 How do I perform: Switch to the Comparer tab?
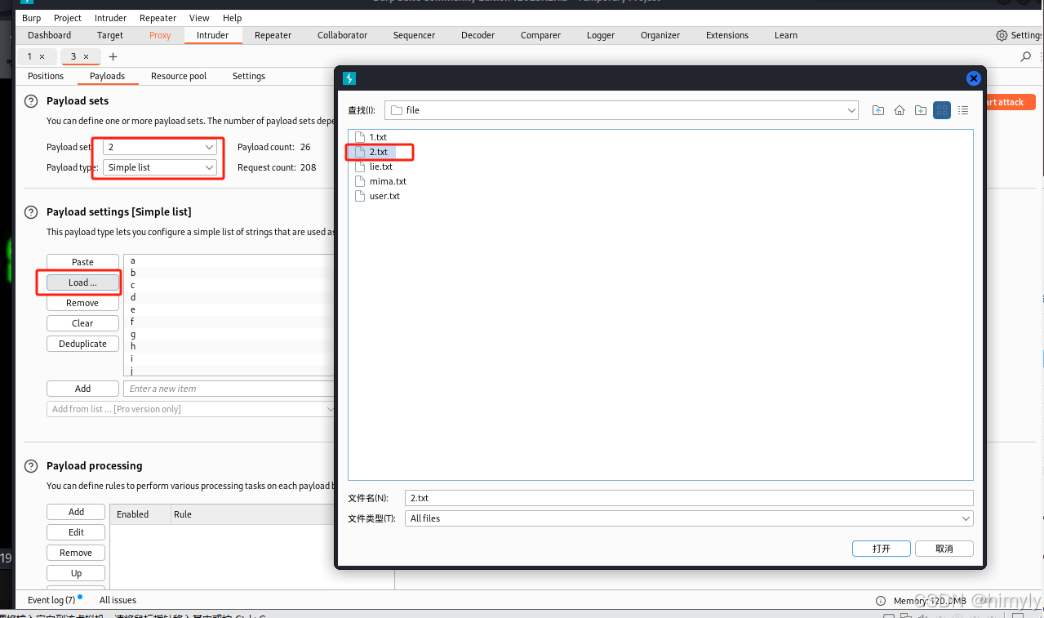[x=540, y=35]
